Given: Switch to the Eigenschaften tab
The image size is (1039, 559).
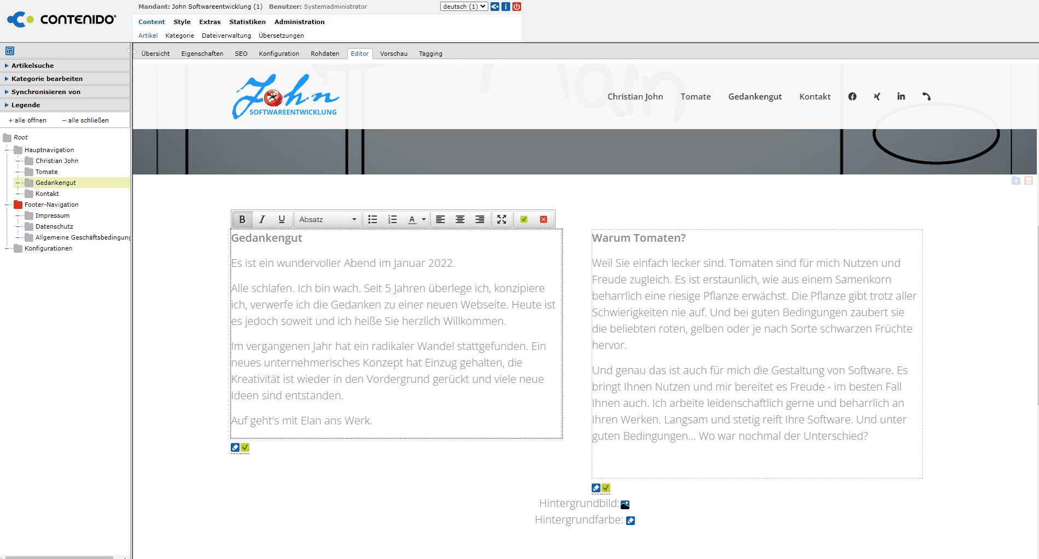Looking at the screenshot, I should click(x=202, y=54).
